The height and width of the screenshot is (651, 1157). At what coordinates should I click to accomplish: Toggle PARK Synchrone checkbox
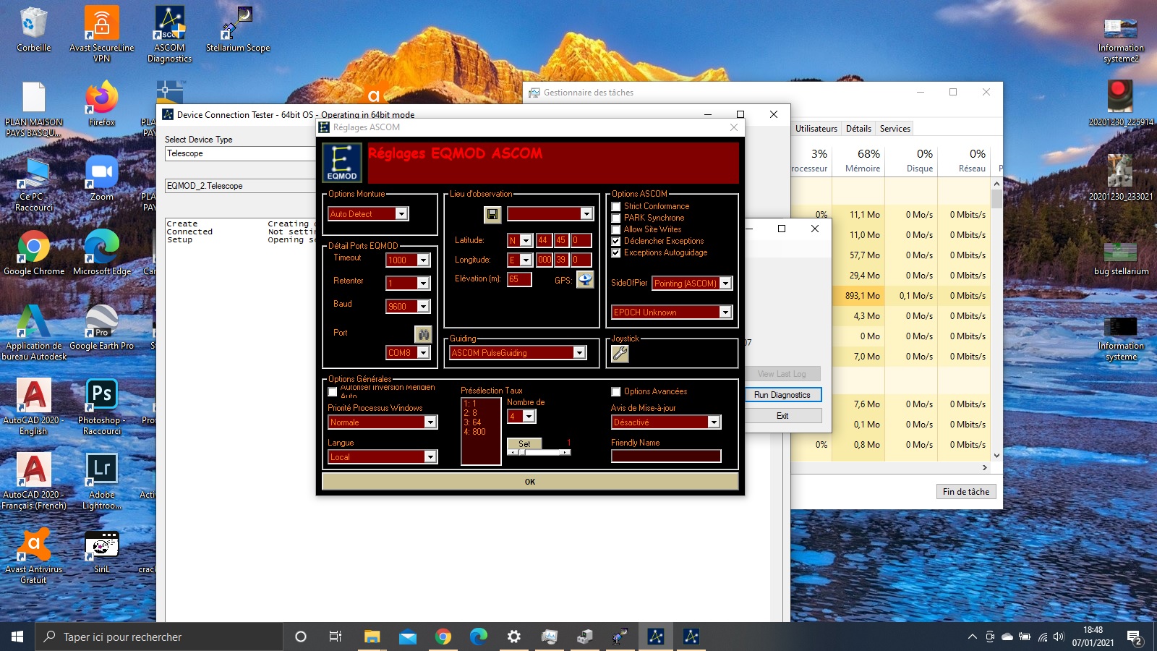coord(616,218)
